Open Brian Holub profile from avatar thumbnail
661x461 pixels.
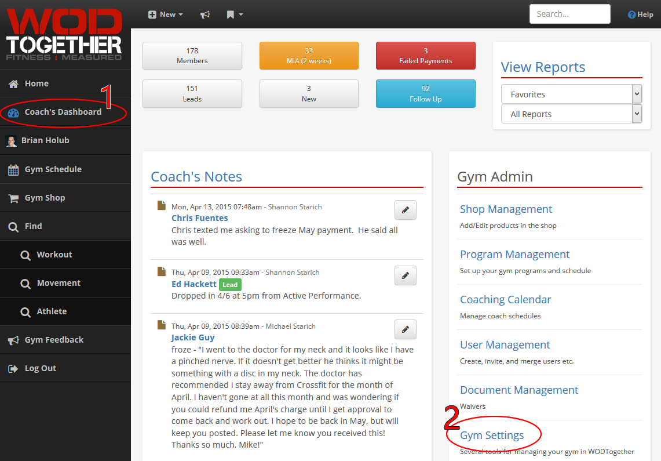click(x=11, y=141)
